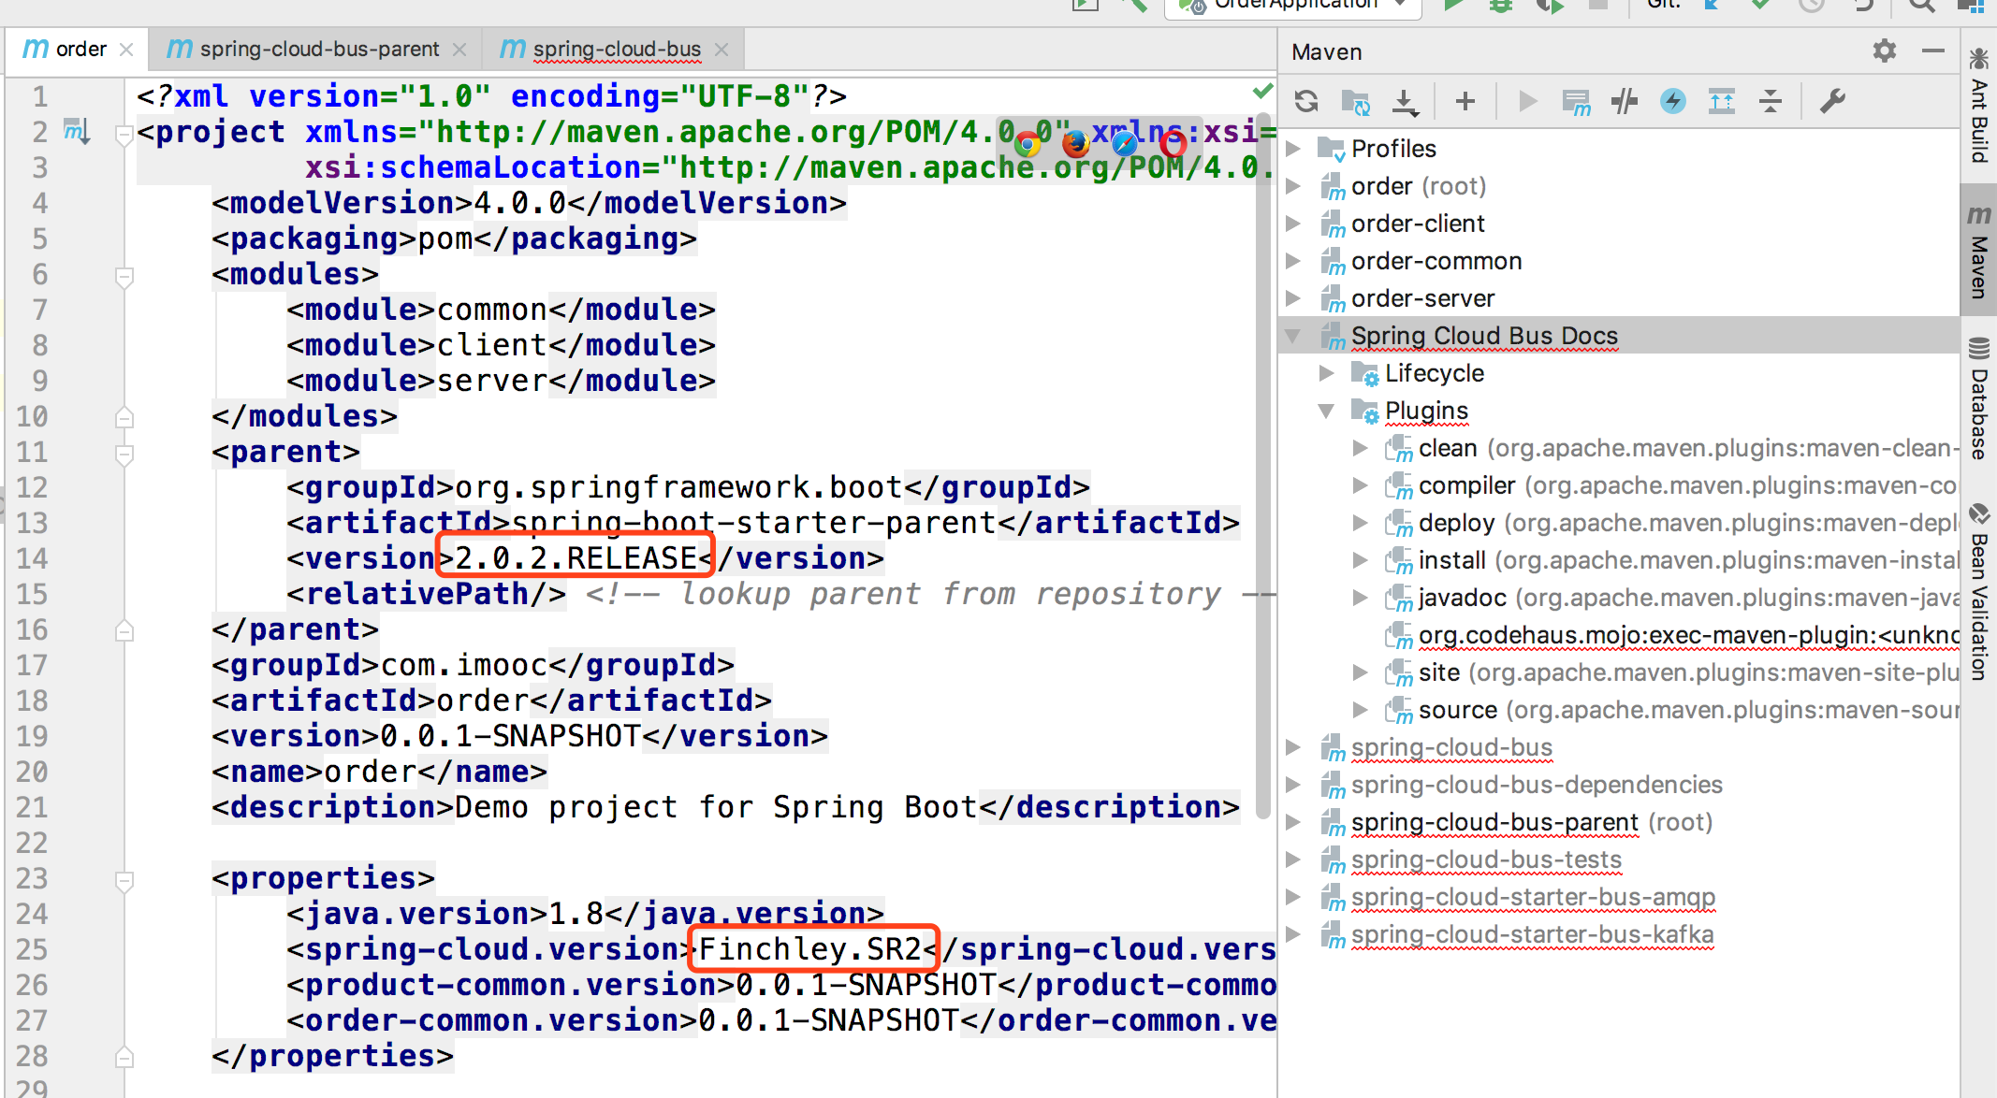Select the install plugin tree item
Screen dimensions: 1997x1098
click(x=1672, y=560)
